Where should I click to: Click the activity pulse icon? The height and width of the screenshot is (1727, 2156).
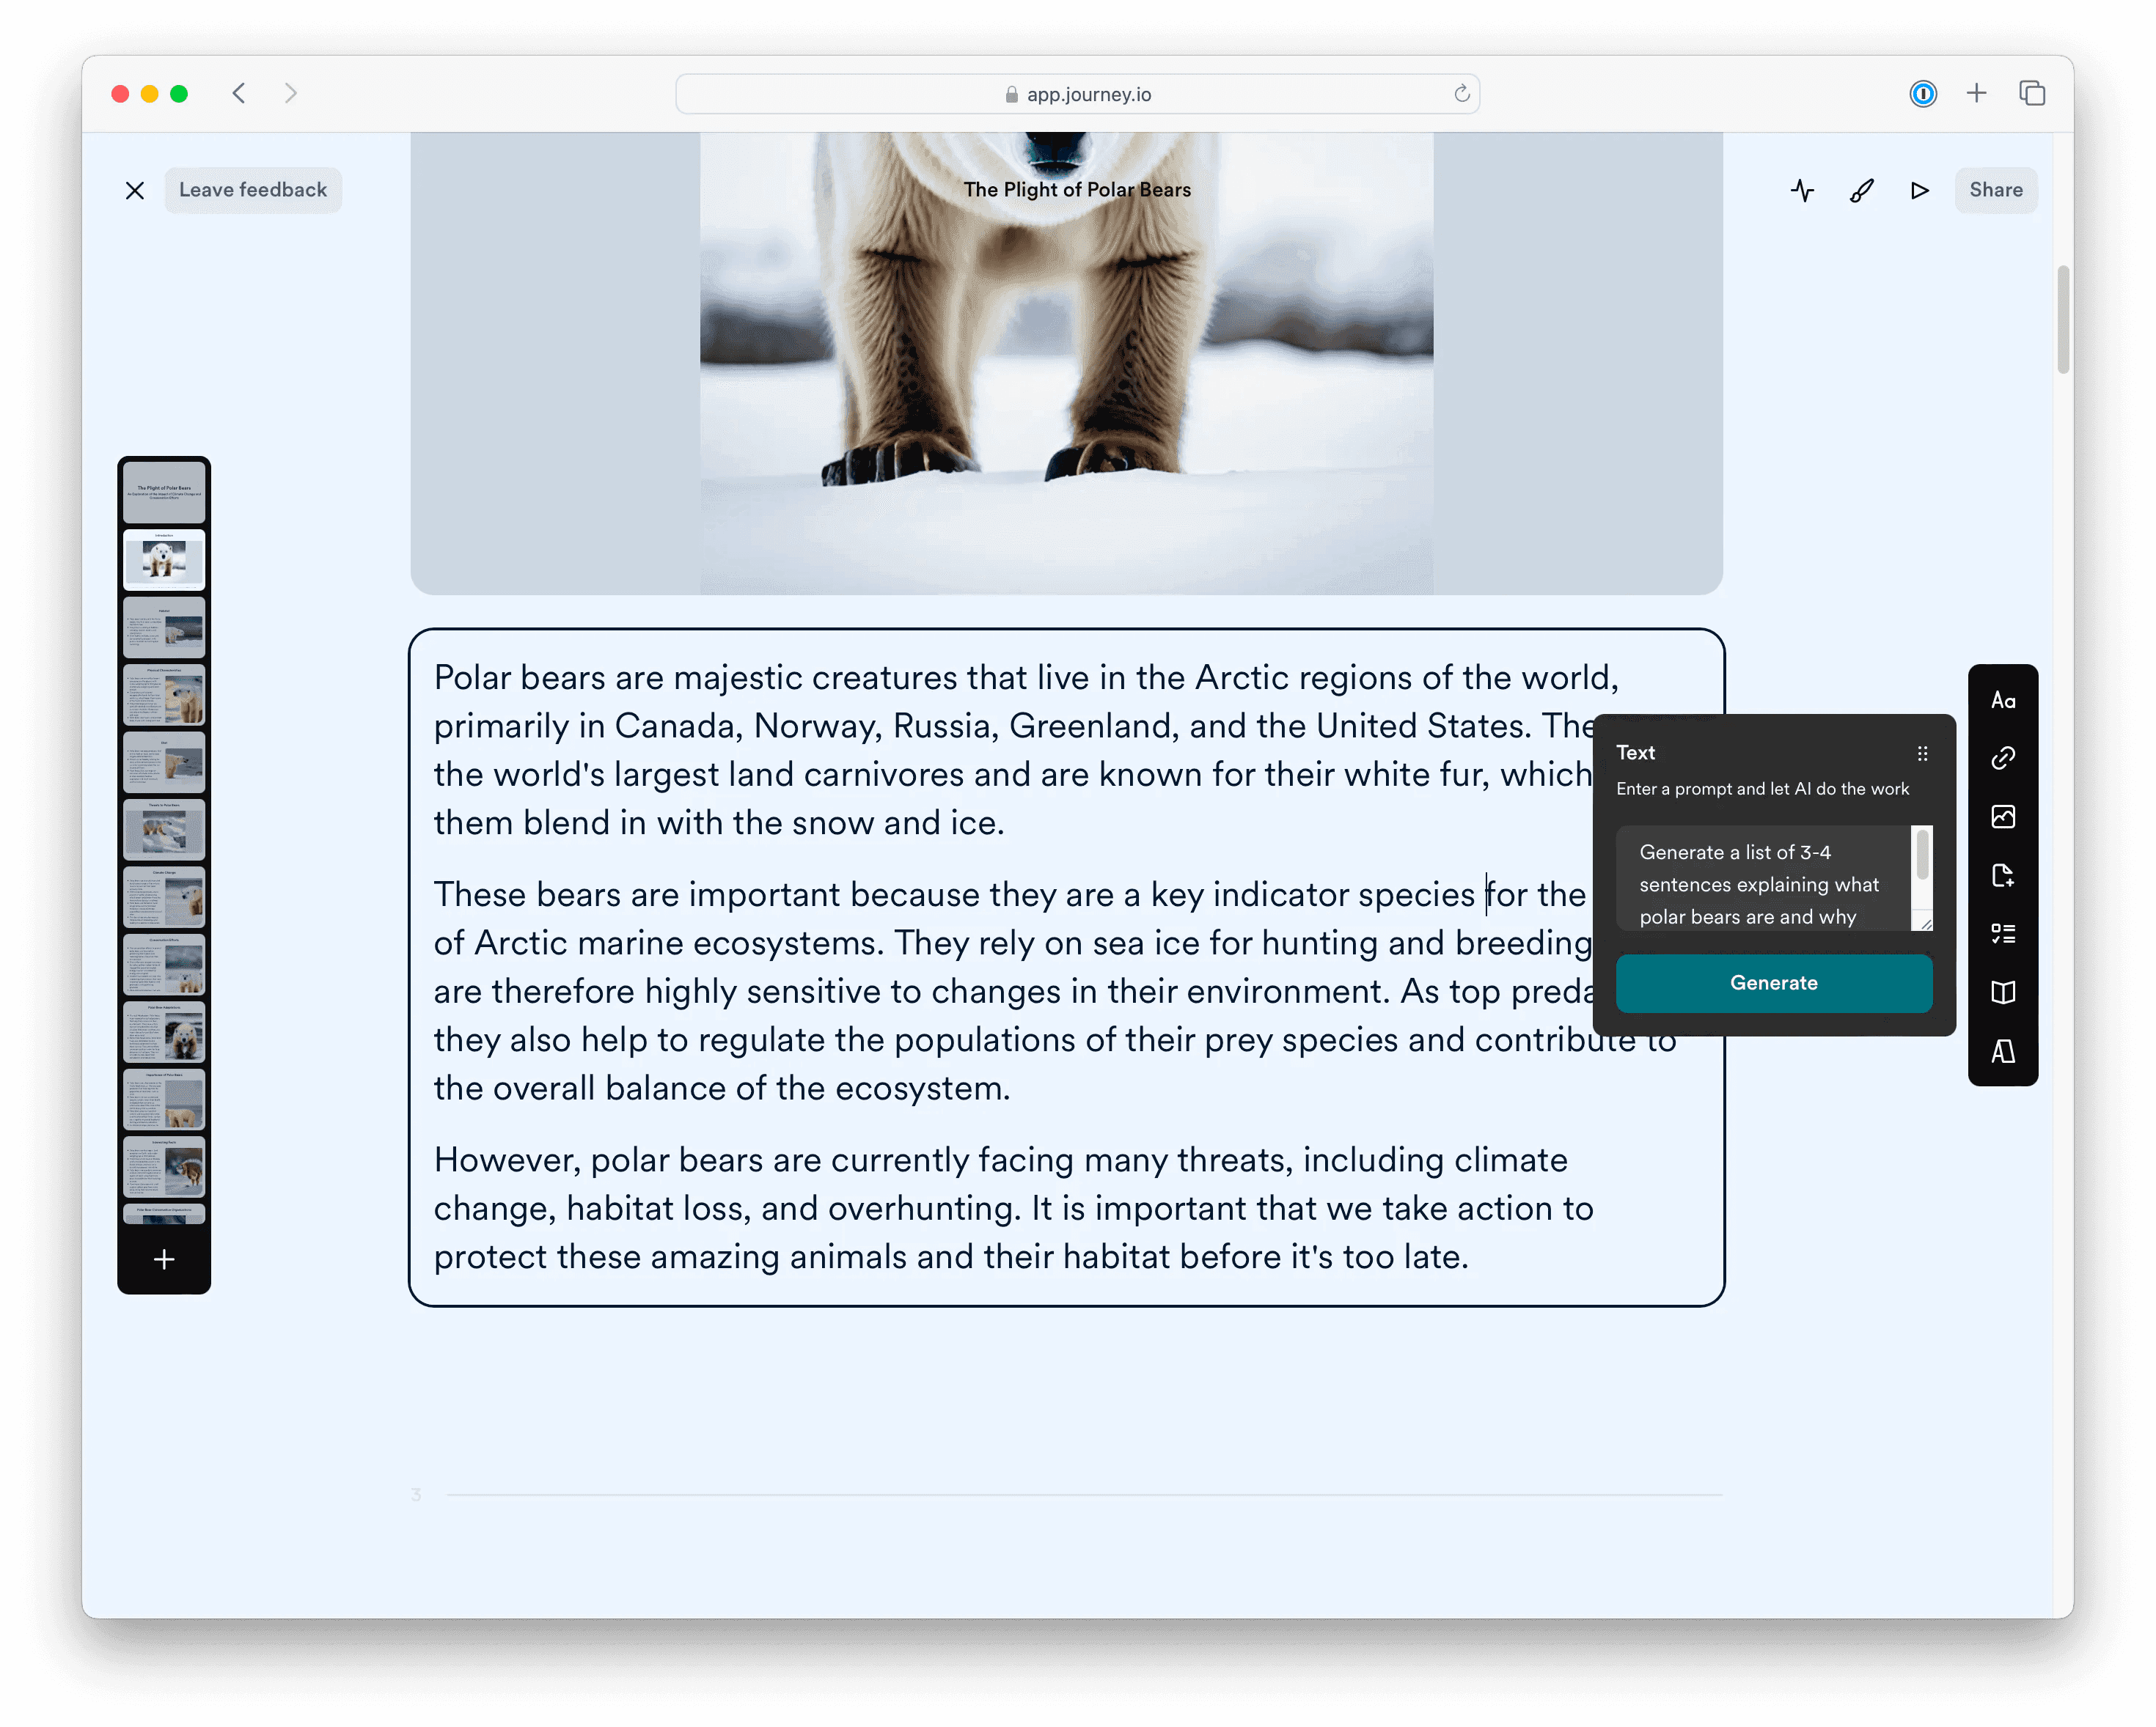coord(1802,190)
